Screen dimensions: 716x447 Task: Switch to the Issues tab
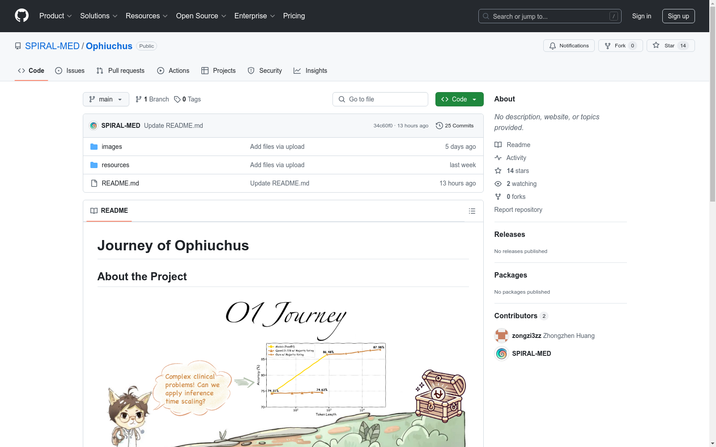70,71
